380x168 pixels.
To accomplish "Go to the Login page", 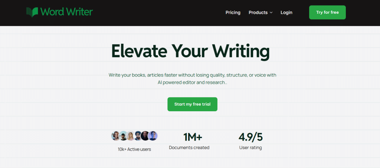I will [286, 12].
